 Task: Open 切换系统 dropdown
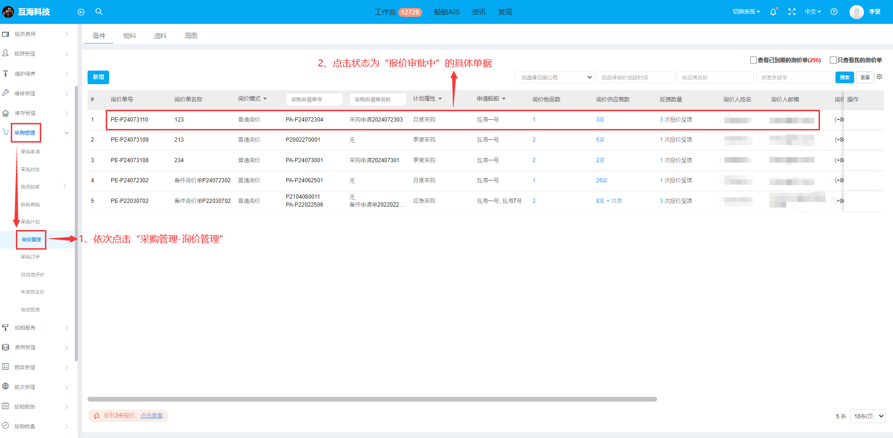(x=747, y=12)
